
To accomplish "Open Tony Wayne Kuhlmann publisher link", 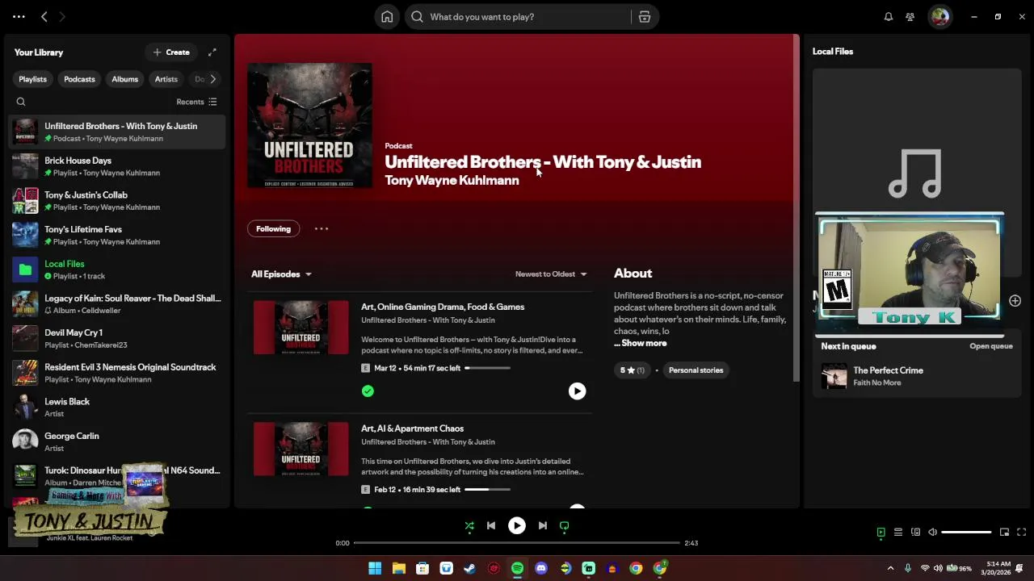I will click(x=452, y=181).
